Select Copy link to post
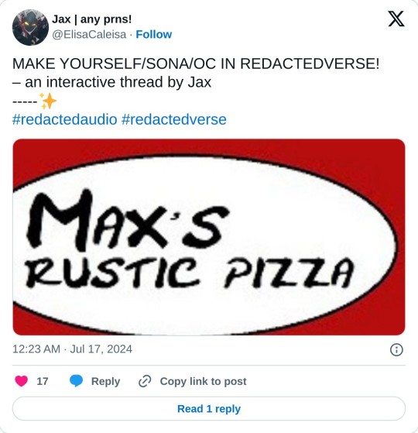 [x=203, y=381]
